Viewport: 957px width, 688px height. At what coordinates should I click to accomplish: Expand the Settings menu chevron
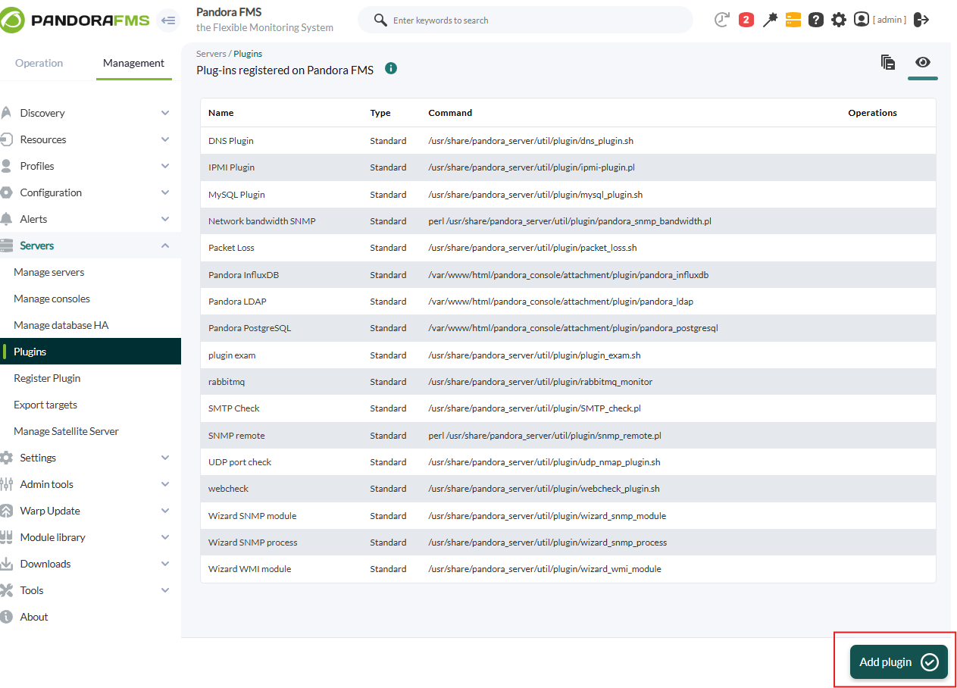(x=165, y=458)
